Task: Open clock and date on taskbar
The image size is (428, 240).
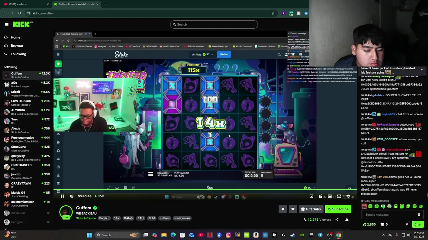Action: click(418, 235)
